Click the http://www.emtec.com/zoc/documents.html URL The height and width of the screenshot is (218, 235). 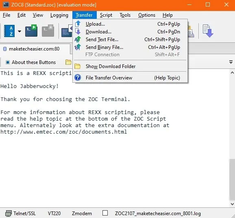click(64, 132)
